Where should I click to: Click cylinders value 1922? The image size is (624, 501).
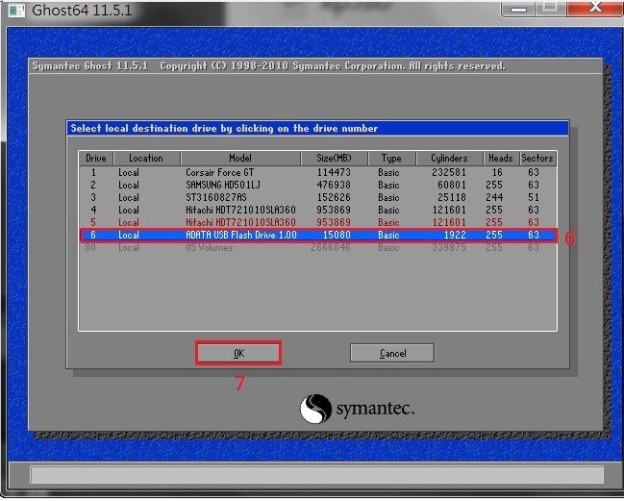[x=455, y=235]
